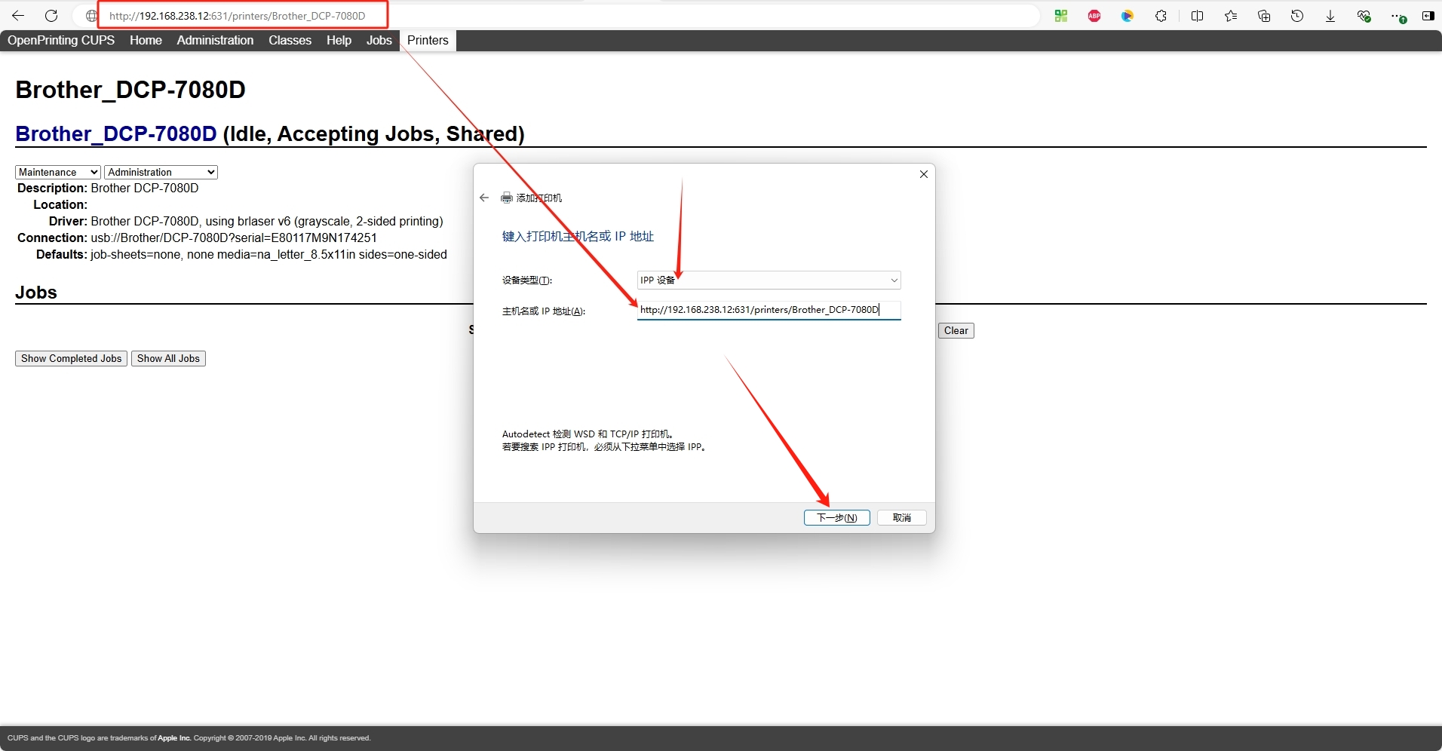Open OpenPrinting CUPS menu item
This screenshot has height=751, width=1442.
[61, 40]
